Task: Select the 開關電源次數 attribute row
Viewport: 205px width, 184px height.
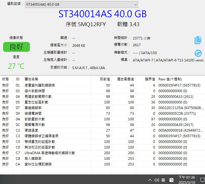Action: pyautogui.click(x=103, y=125)
